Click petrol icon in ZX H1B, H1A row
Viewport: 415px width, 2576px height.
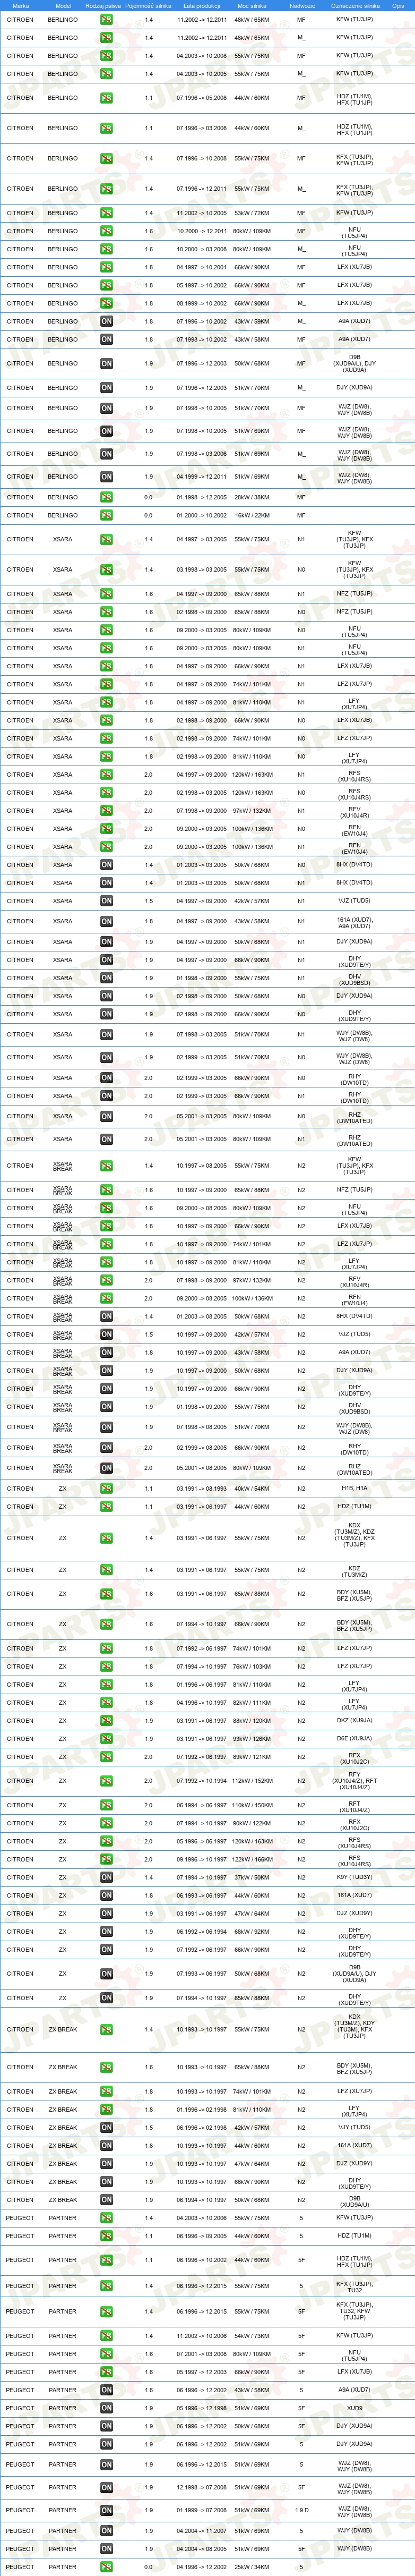tap(106, 1489)
